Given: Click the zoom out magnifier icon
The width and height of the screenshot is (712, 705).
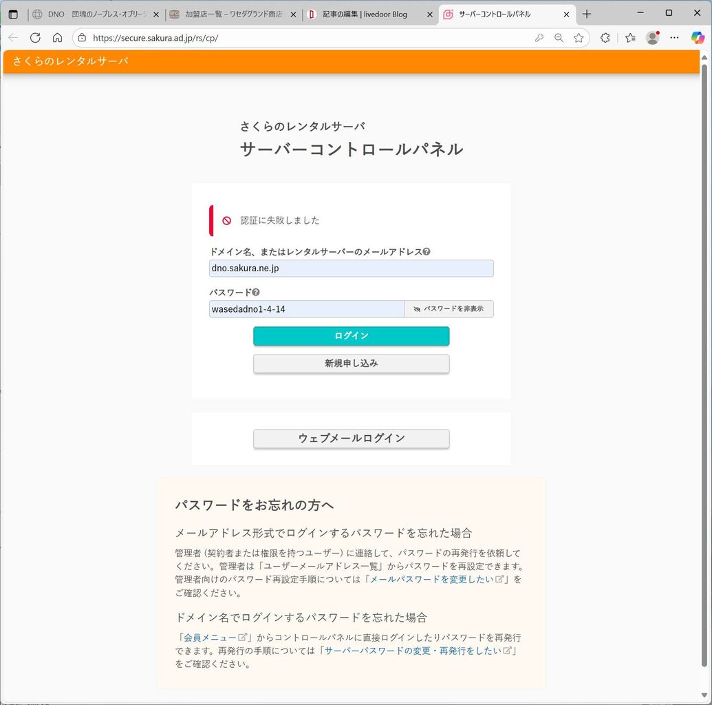Looking at the screenshot, I should [559, 38].
